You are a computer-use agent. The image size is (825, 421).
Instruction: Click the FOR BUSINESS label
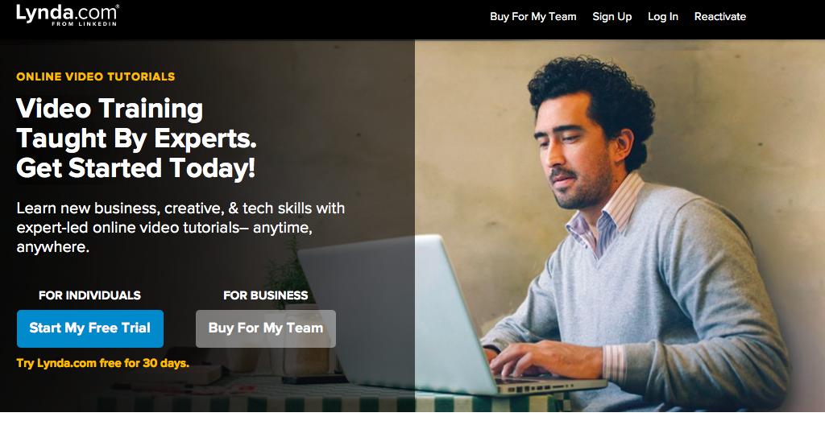(266, 295)
